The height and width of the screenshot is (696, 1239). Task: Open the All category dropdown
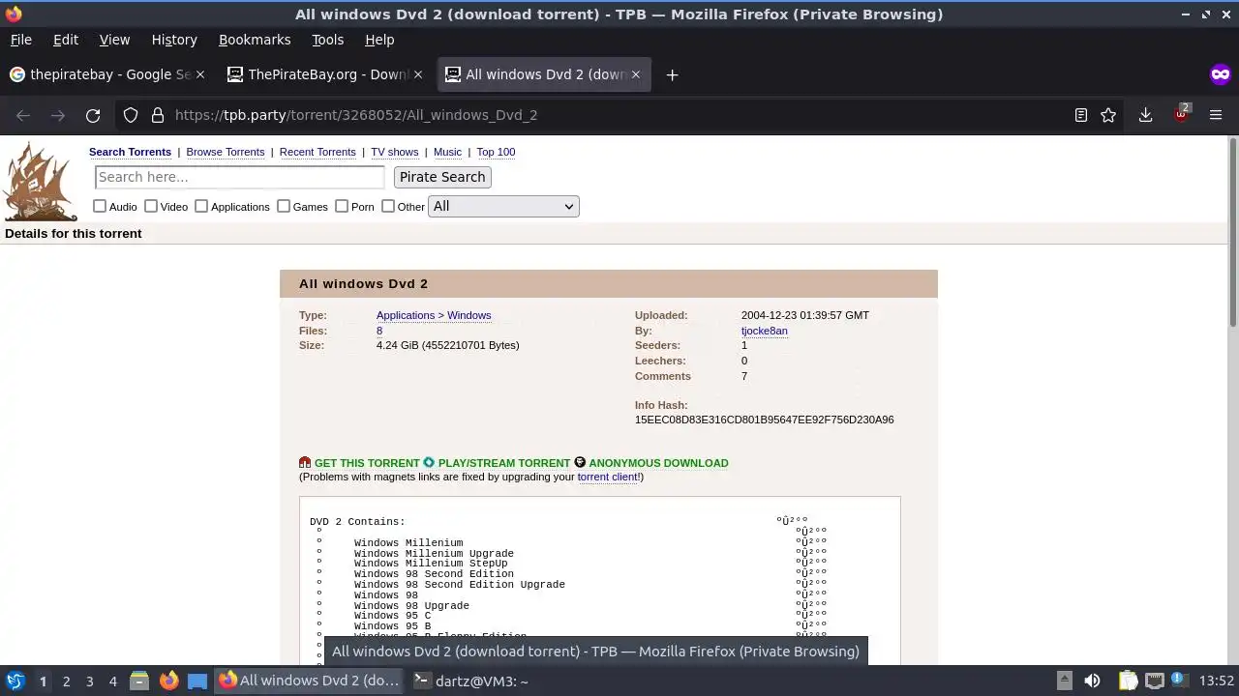click(503, 206)
